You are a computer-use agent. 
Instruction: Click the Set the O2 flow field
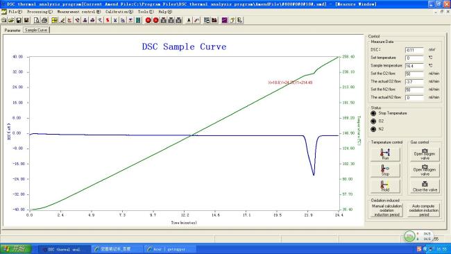pos(414,74)
